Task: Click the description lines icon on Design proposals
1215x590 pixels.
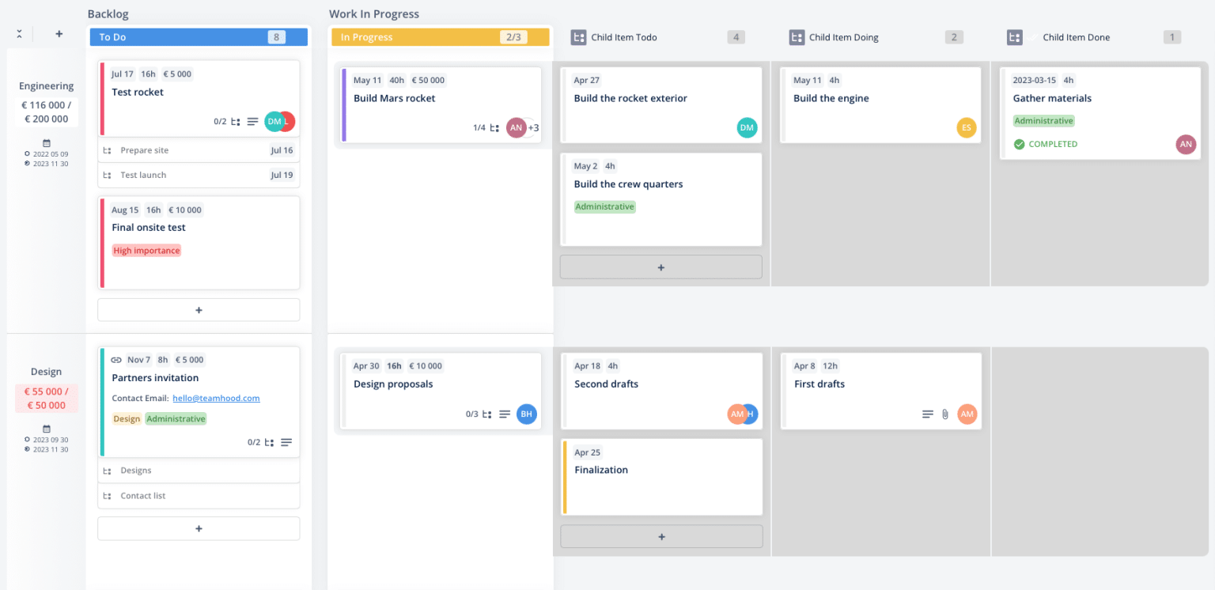Action: (505, 414)
